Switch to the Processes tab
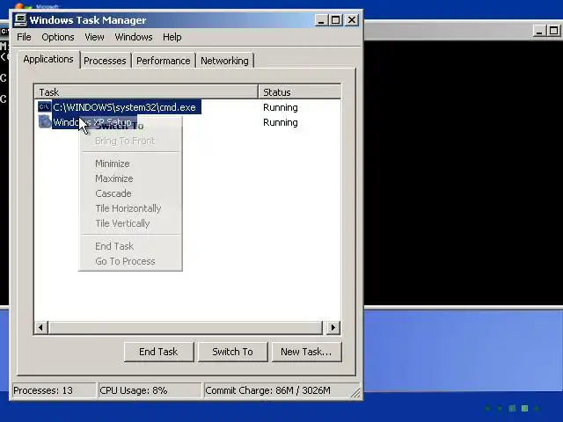563x422 pixels. point(105,61)
